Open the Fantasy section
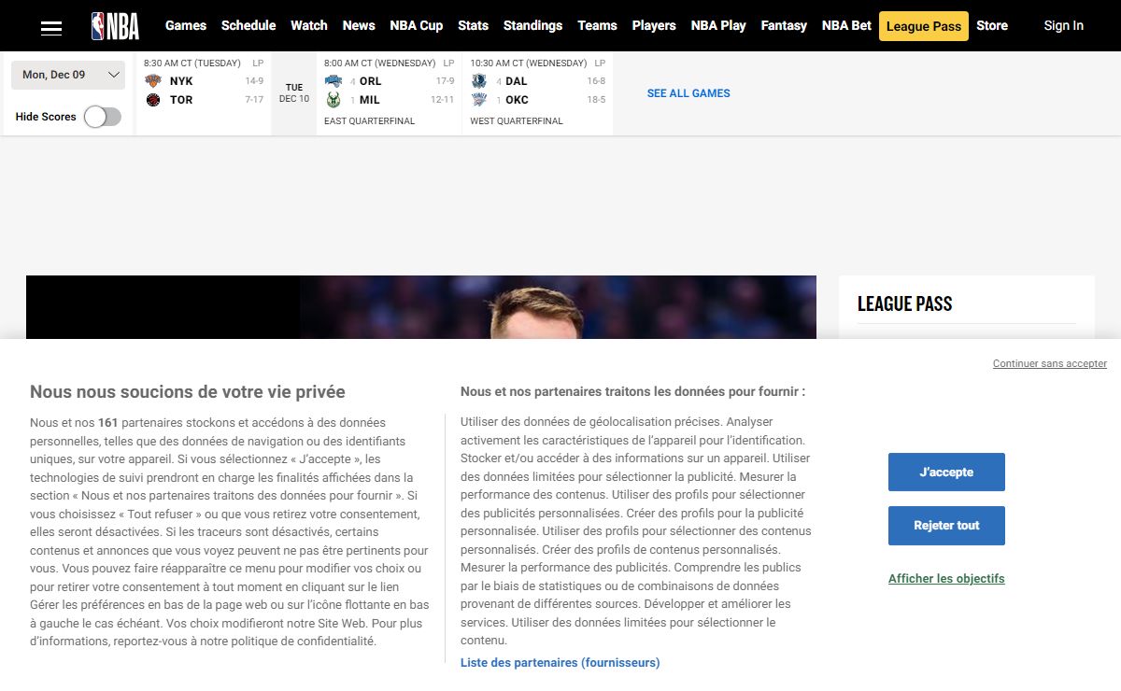 (784, 25)
